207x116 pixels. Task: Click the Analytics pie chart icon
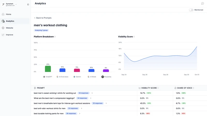tap(3, 21)
